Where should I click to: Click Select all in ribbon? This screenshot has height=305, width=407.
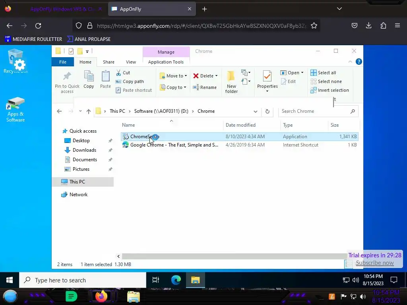(x=323, y=73)
